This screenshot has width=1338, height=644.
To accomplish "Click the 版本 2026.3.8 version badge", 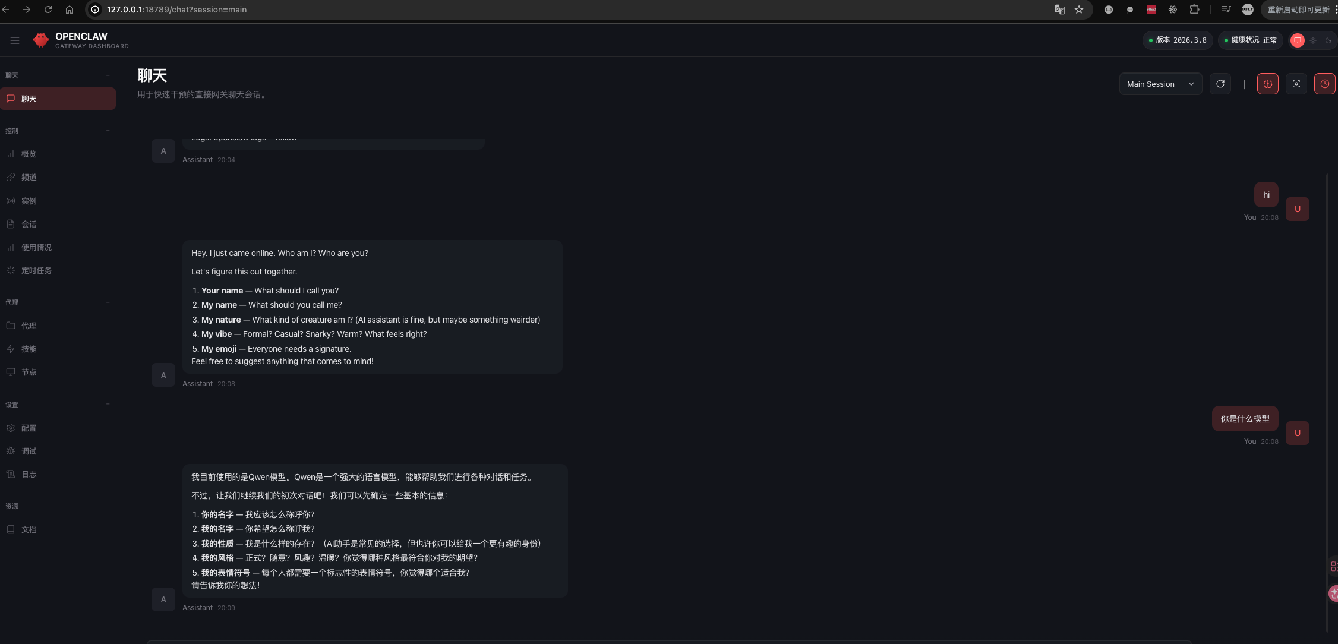I will pos(1177,40).
